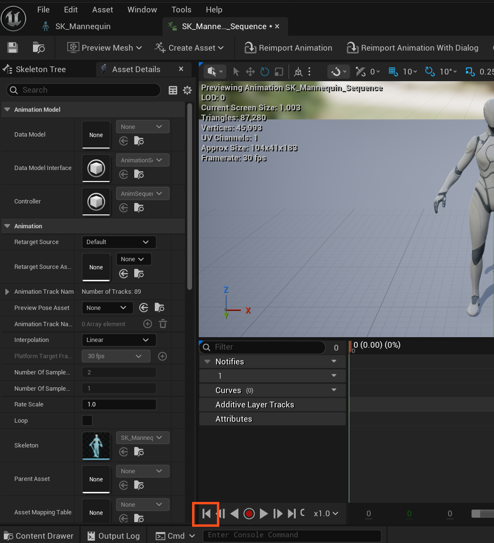The width and height of the screenshot is (494, 543).
Task: Add element to Animation Track Names array
Action: [148, 324]
